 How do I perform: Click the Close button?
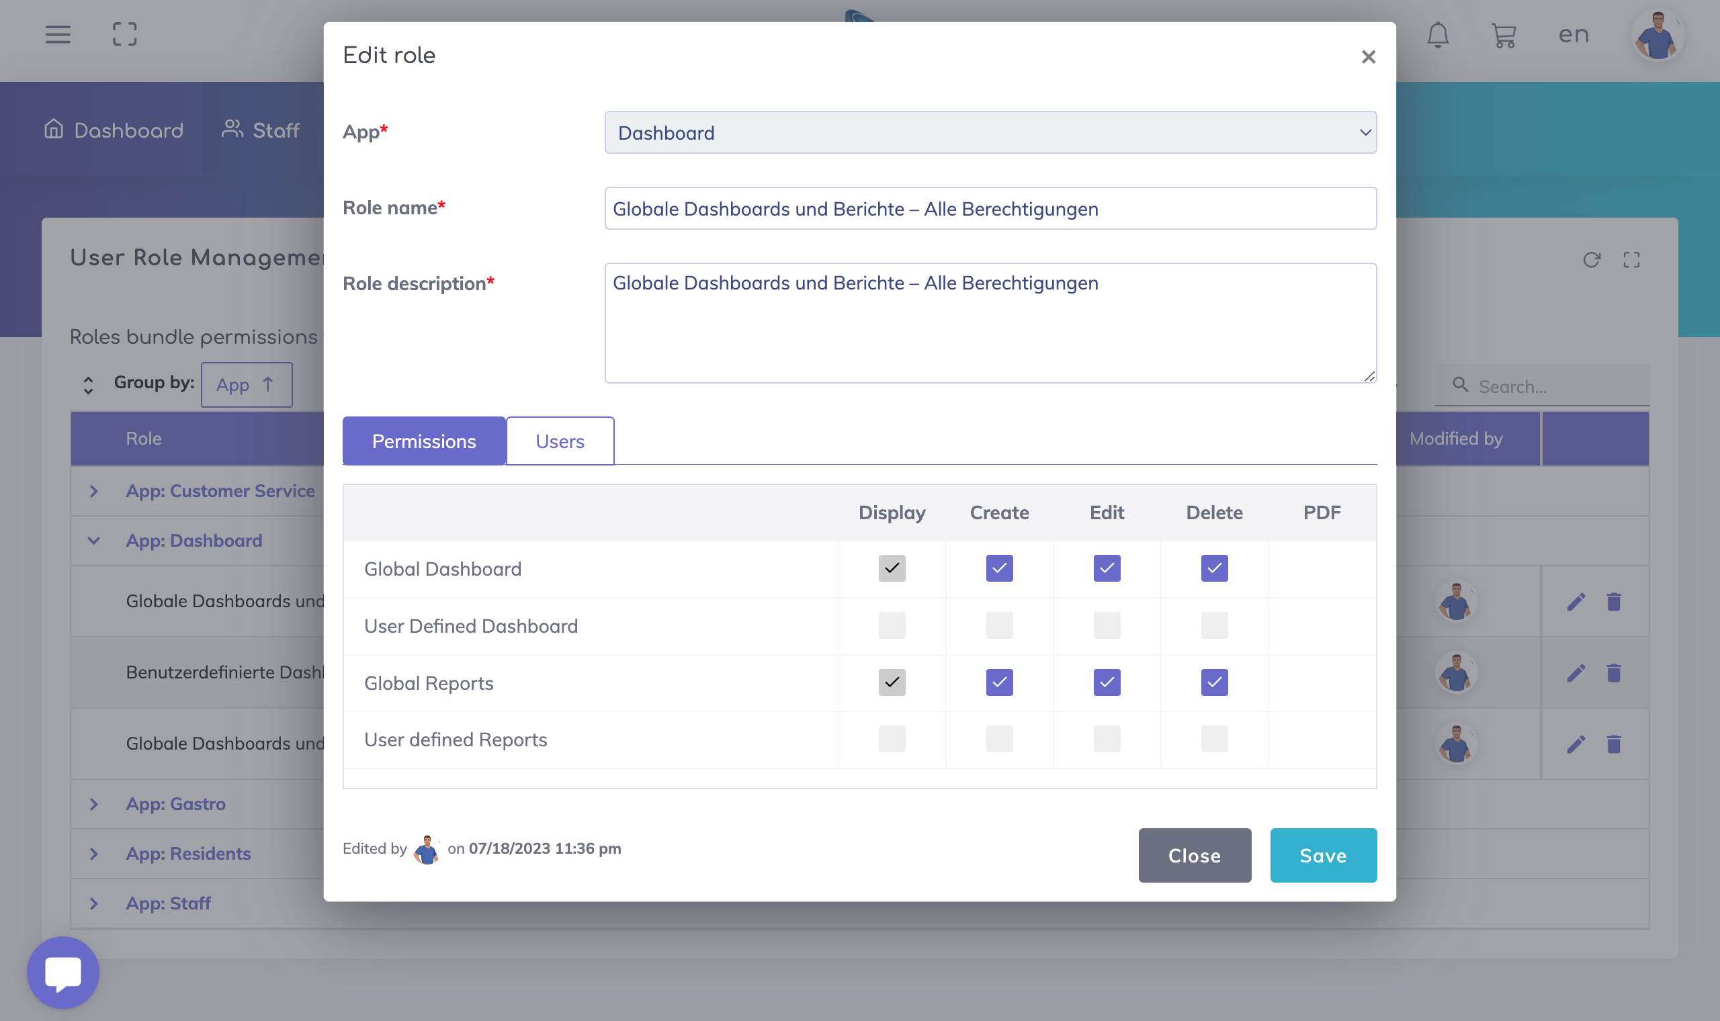[1194, 855]
